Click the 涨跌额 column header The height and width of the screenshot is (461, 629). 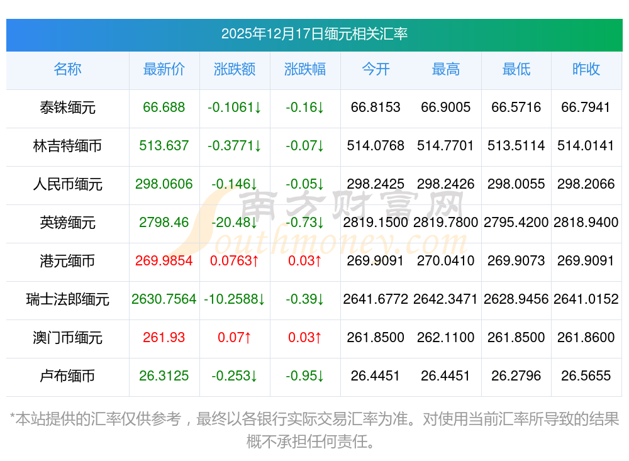pos(234,69)
